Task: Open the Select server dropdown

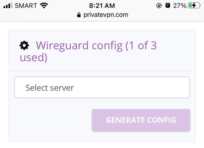Action: (102, 87)
